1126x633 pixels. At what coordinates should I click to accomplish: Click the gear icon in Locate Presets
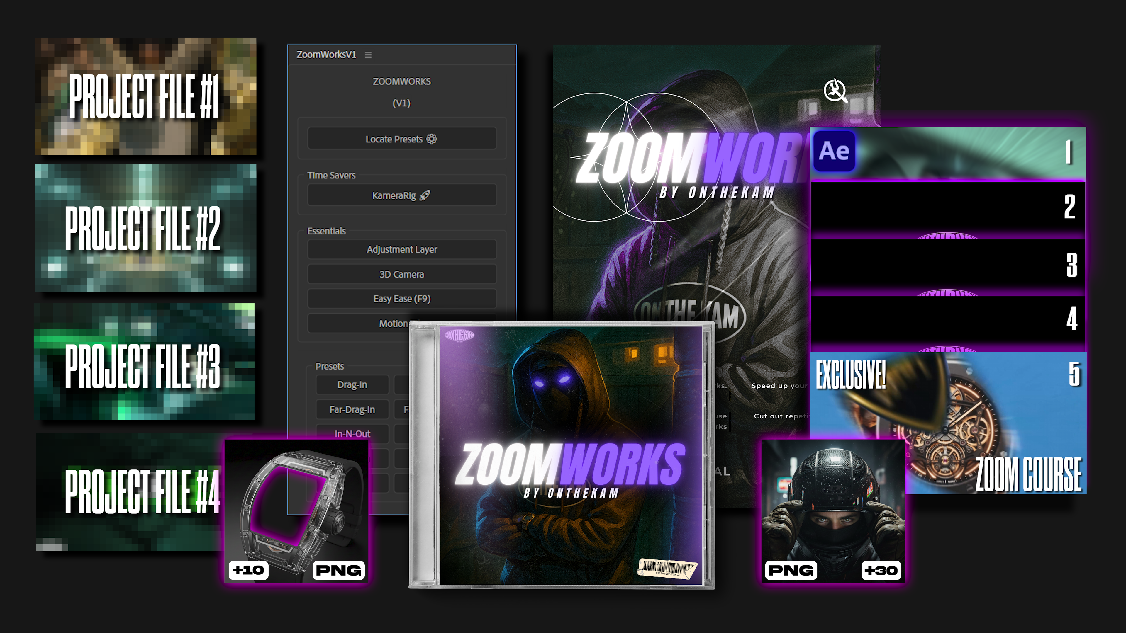(431, 139)
